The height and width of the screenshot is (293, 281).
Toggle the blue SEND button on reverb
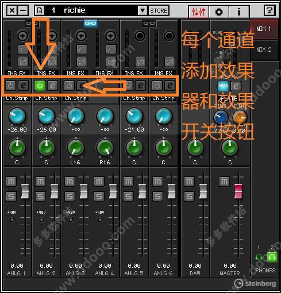coord(223,86)
